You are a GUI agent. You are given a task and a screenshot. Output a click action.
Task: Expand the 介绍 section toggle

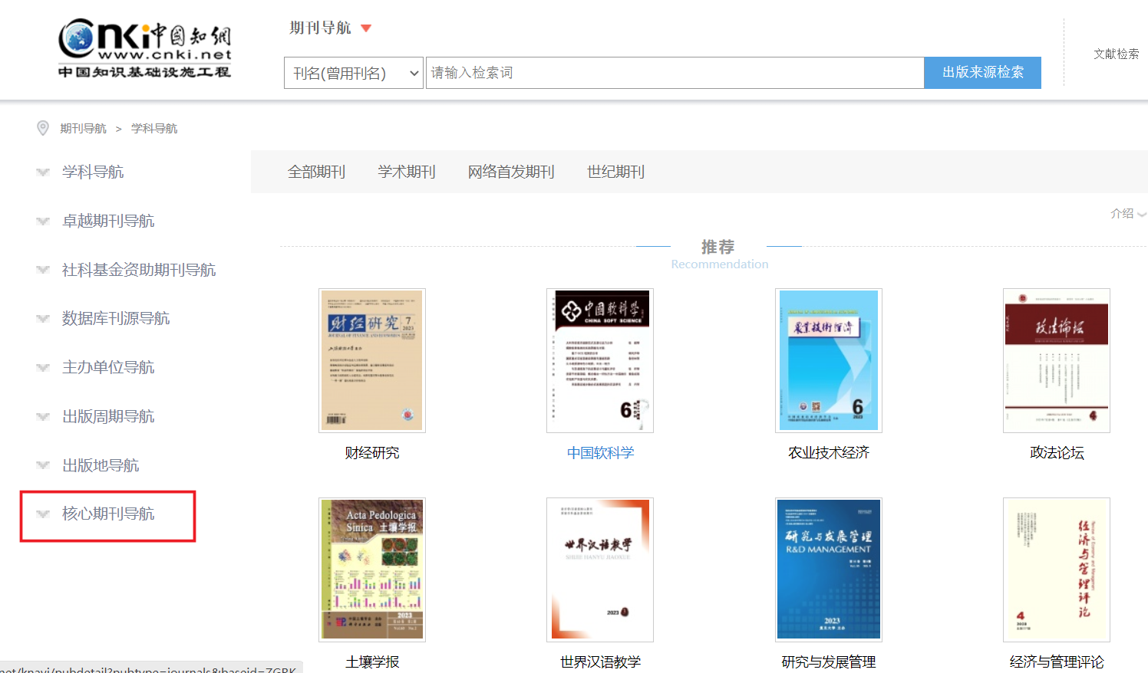click(1128, 214)
